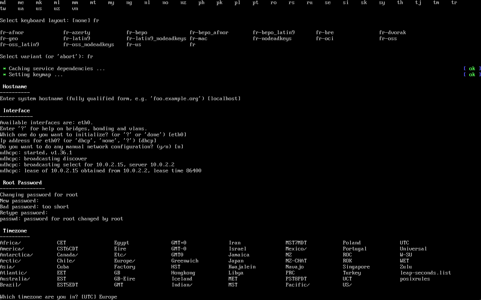Select the Singapore timezone entry

356,267
